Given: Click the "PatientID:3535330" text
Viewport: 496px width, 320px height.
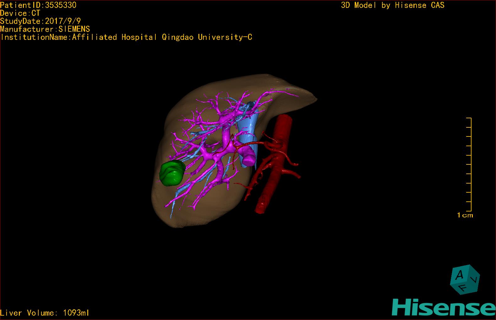Looking at the screenshot, I should tap(38, 5).
